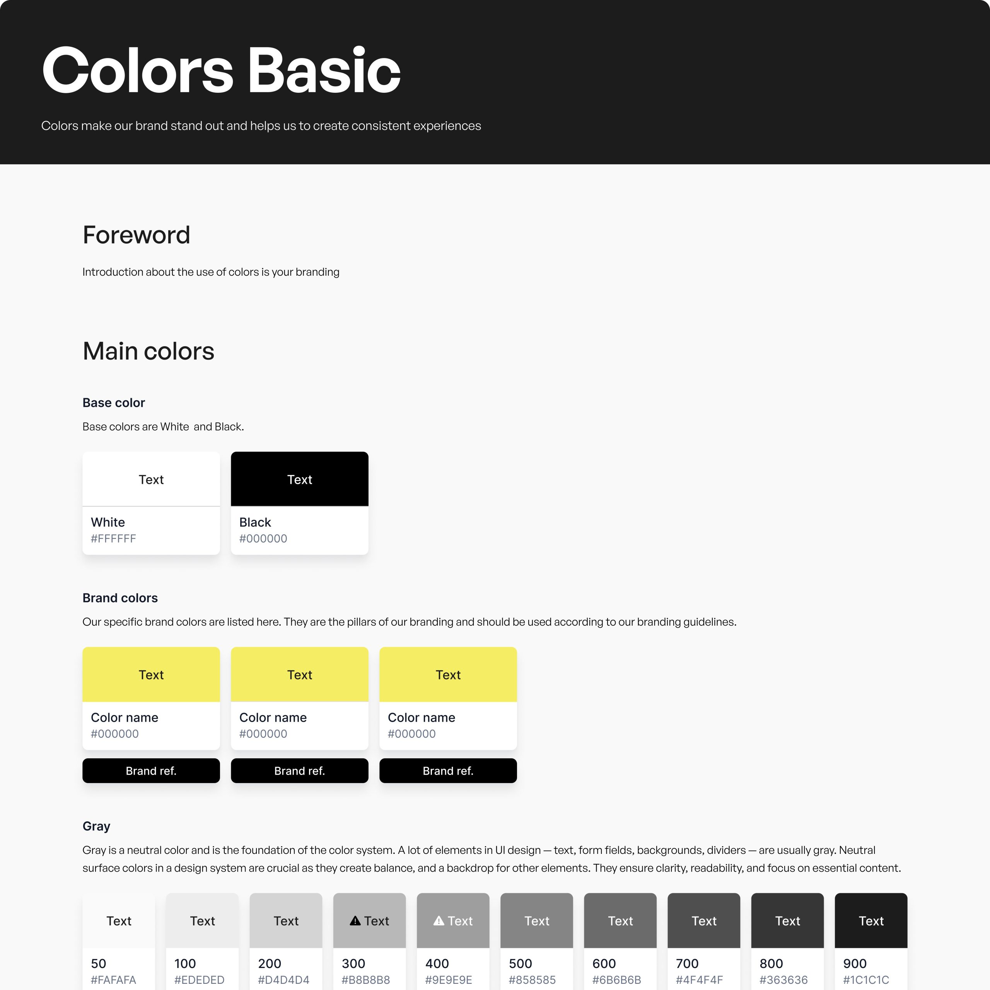Click the first Brand ref. button
The width and height of the screenshot is (990, 990).
tap(151, 771)
